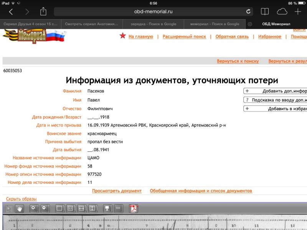307x230 pixels.
Task: Zoom in on the document image
Action: 34,208
